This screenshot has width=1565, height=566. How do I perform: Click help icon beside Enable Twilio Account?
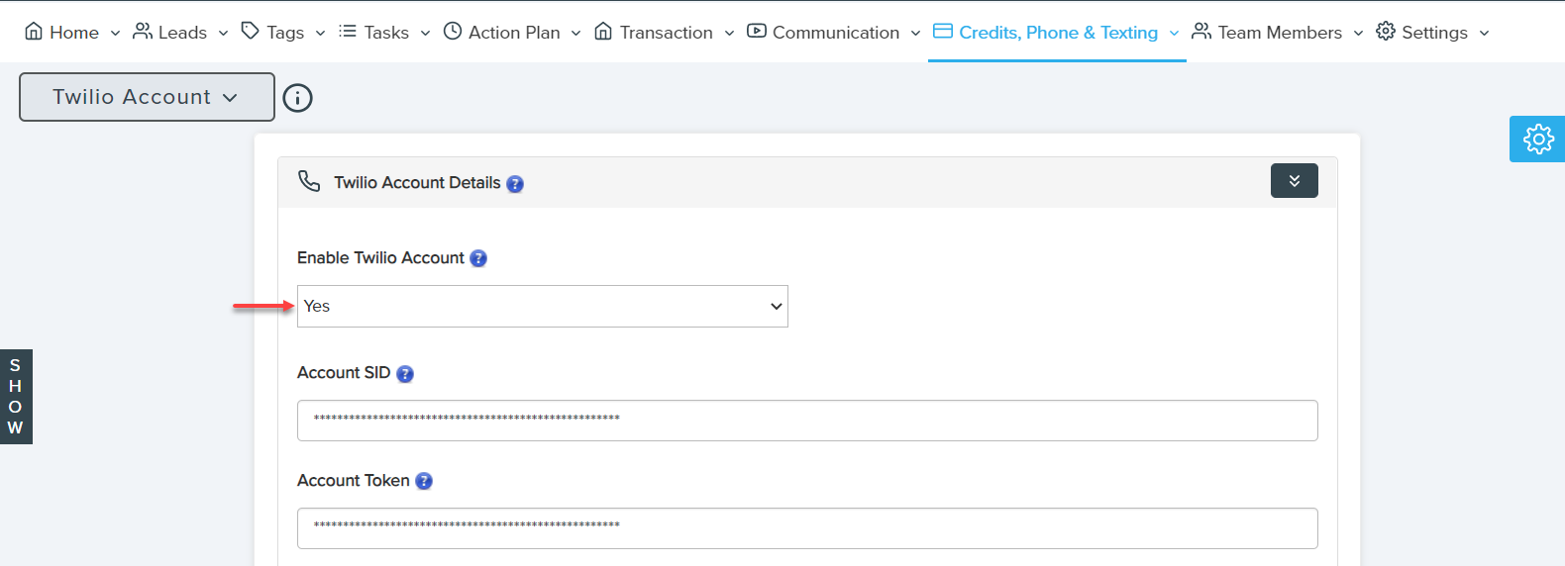478,258
